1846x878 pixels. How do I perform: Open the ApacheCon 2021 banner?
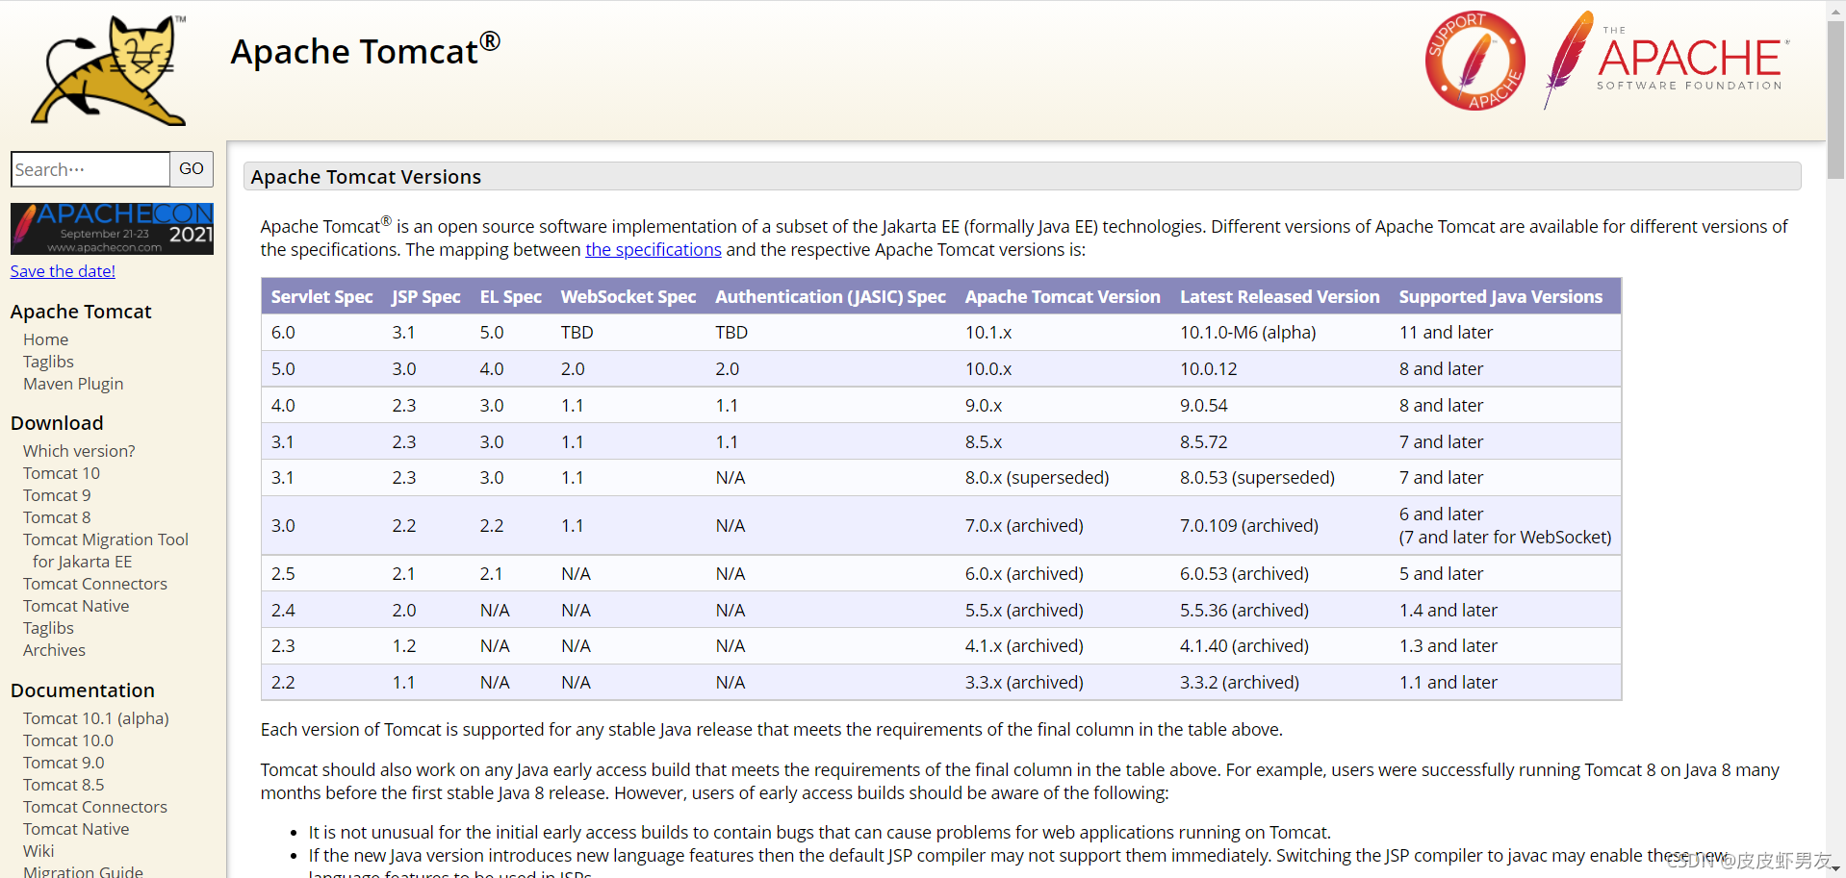pyautogui.click(x=112, y=229)
